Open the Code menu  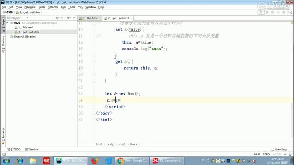click(x=42, y=7)
